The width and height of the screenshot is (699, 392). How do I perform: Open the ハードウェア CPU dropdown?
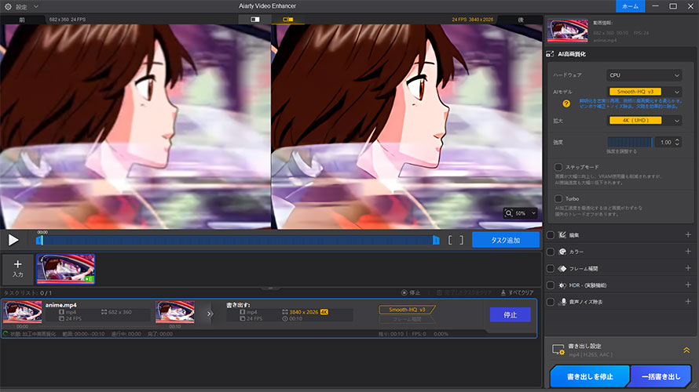coord(644,75)
